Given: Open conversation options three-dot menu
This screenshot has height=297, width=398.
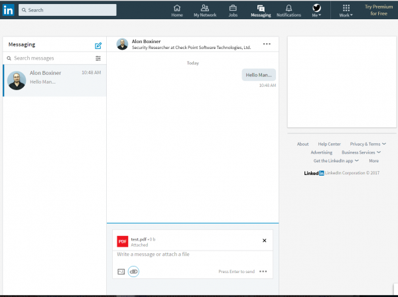Looking at the screenshot, I should (x=267, y=44).
